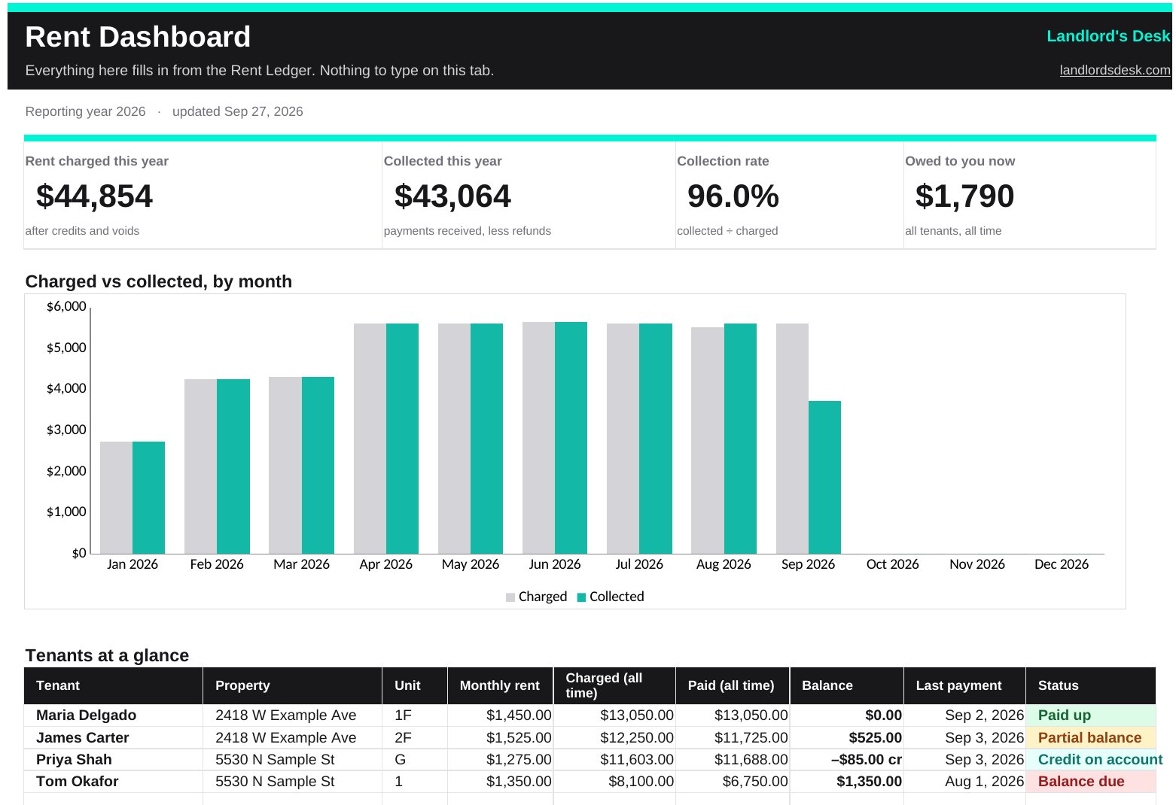Select the $6,750.00 paid cell

[x=733, y=782]
